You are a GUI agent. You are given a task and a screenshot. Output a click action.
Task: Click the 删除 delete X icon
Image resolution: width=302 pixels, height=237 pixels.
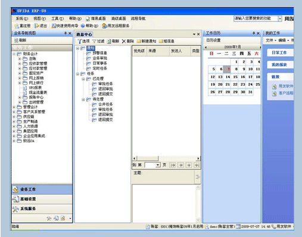(x=124, y=41)
